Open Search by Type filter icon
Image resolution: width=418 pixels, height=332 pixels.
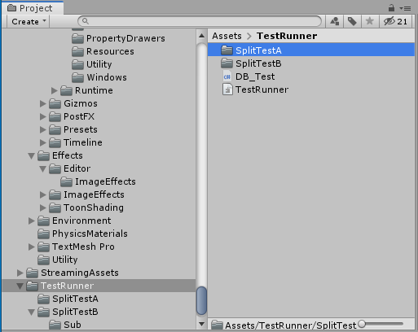pyautogui.click(x=335, y=21)
